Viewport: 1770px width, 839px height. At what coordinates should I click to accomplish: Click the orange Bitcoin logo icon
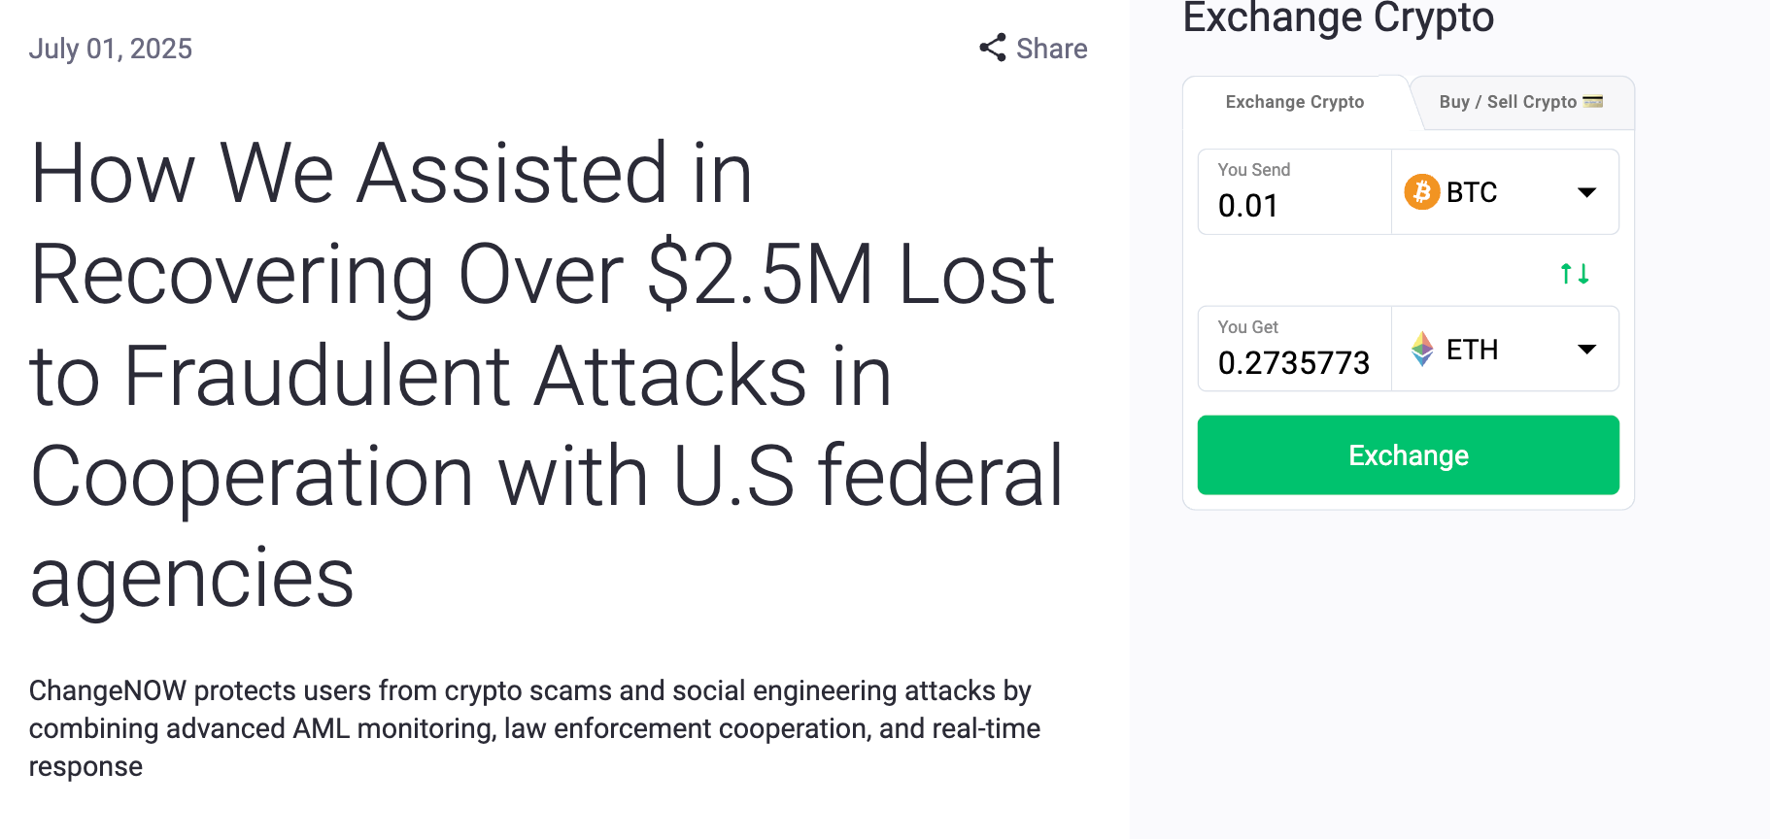click(x=1421, y=192)
